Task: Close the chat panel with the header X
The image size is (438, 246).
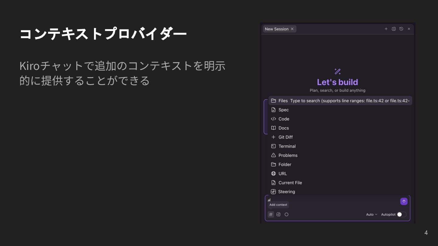Action: tap(409, 29)
